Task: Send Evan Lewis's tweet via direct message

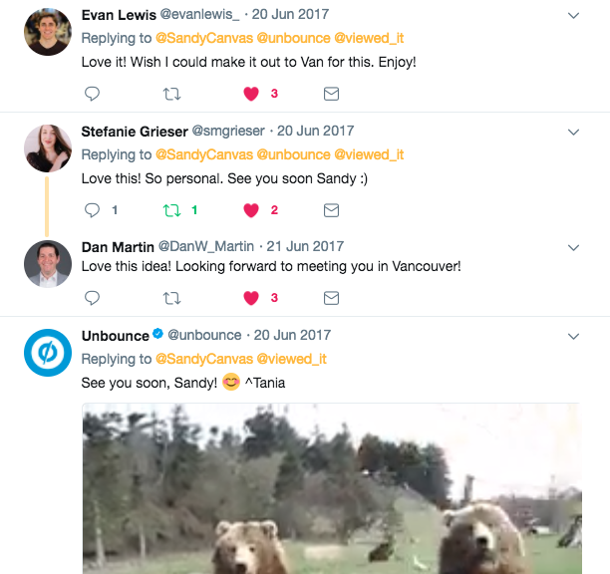Action: point(332,94)
